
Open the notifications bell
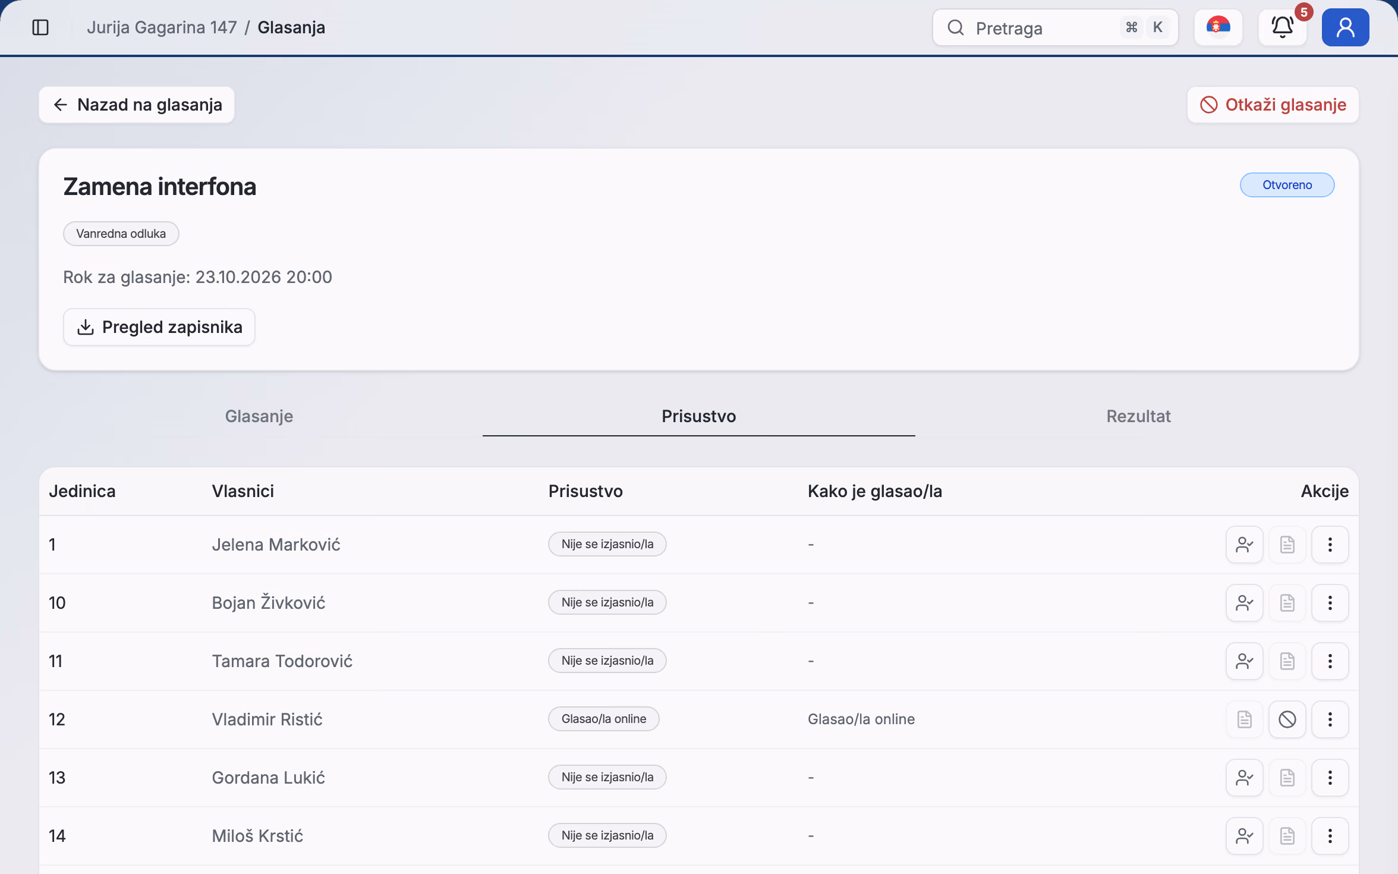tap(1282, 27)
